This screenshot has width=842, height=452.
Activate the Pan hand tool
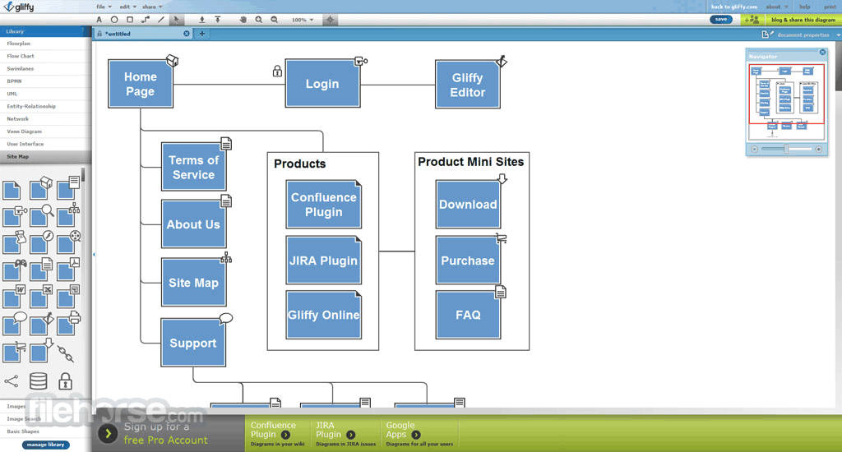coord(243,20)
